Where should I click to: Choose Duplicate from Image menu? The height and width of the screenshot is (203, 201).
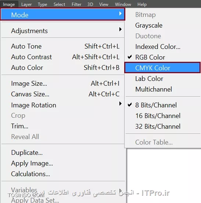62,153
